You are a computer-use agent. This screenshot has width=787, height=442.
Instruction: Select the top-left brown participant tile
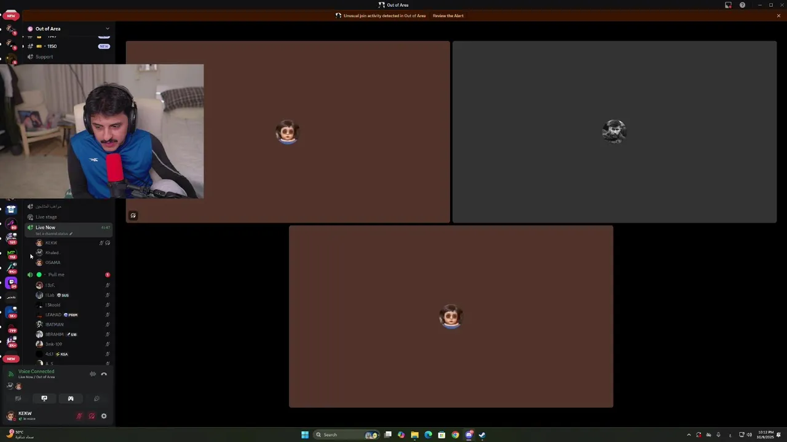[x=288, y=132]
